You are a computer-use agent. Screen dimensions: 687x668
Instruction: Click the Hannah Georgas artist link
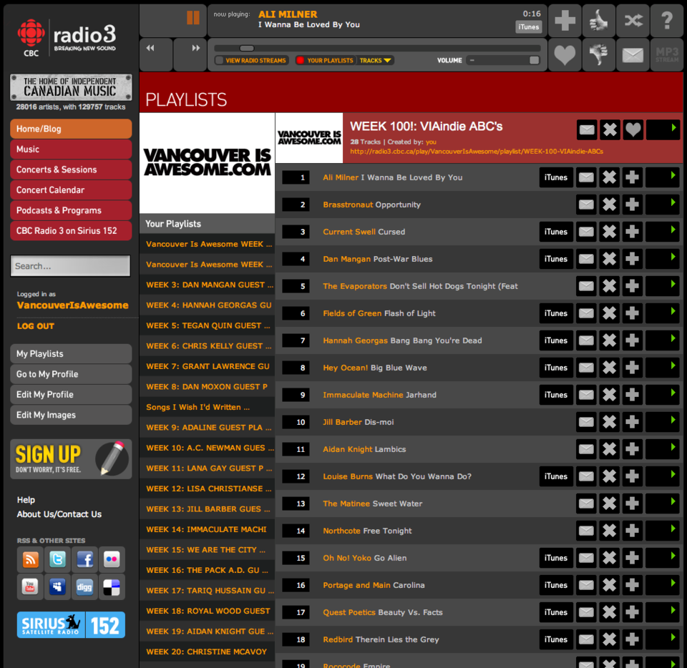(x=356, y=340)
